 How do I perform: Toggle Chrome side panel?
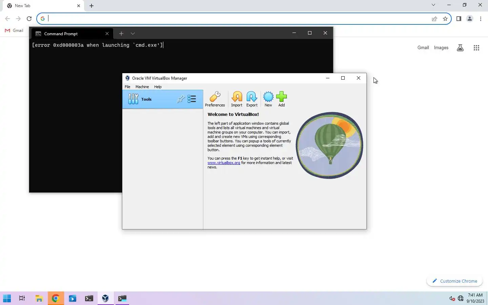tap(459, 19)
